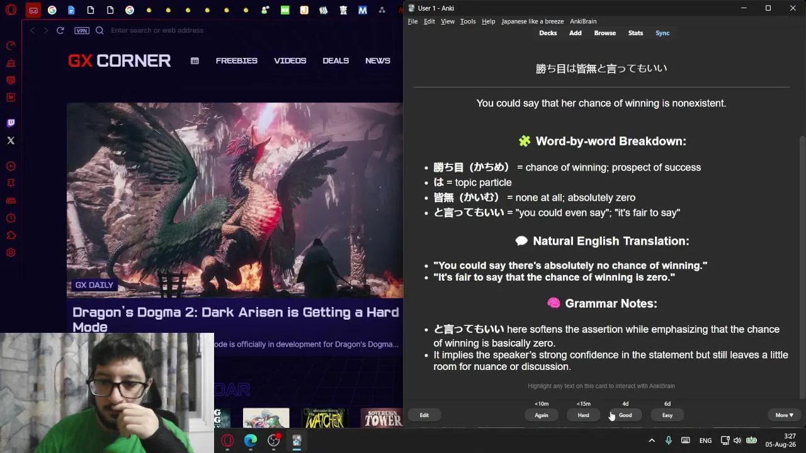Open Extensions cube in the Opera sidebar
Screen dimensions: 806x453
[11, 235]
